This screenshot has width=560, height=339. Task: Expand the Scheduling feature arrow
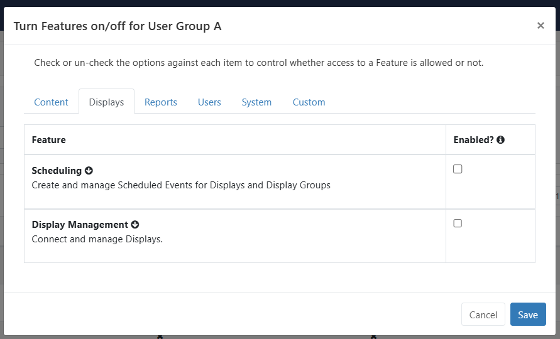click(89, 171)
